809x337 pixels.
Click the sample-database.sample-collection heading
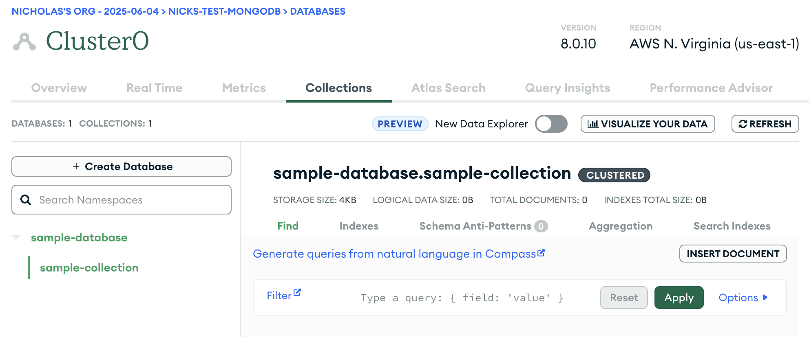pyautogui.click(x=422, y=173)
